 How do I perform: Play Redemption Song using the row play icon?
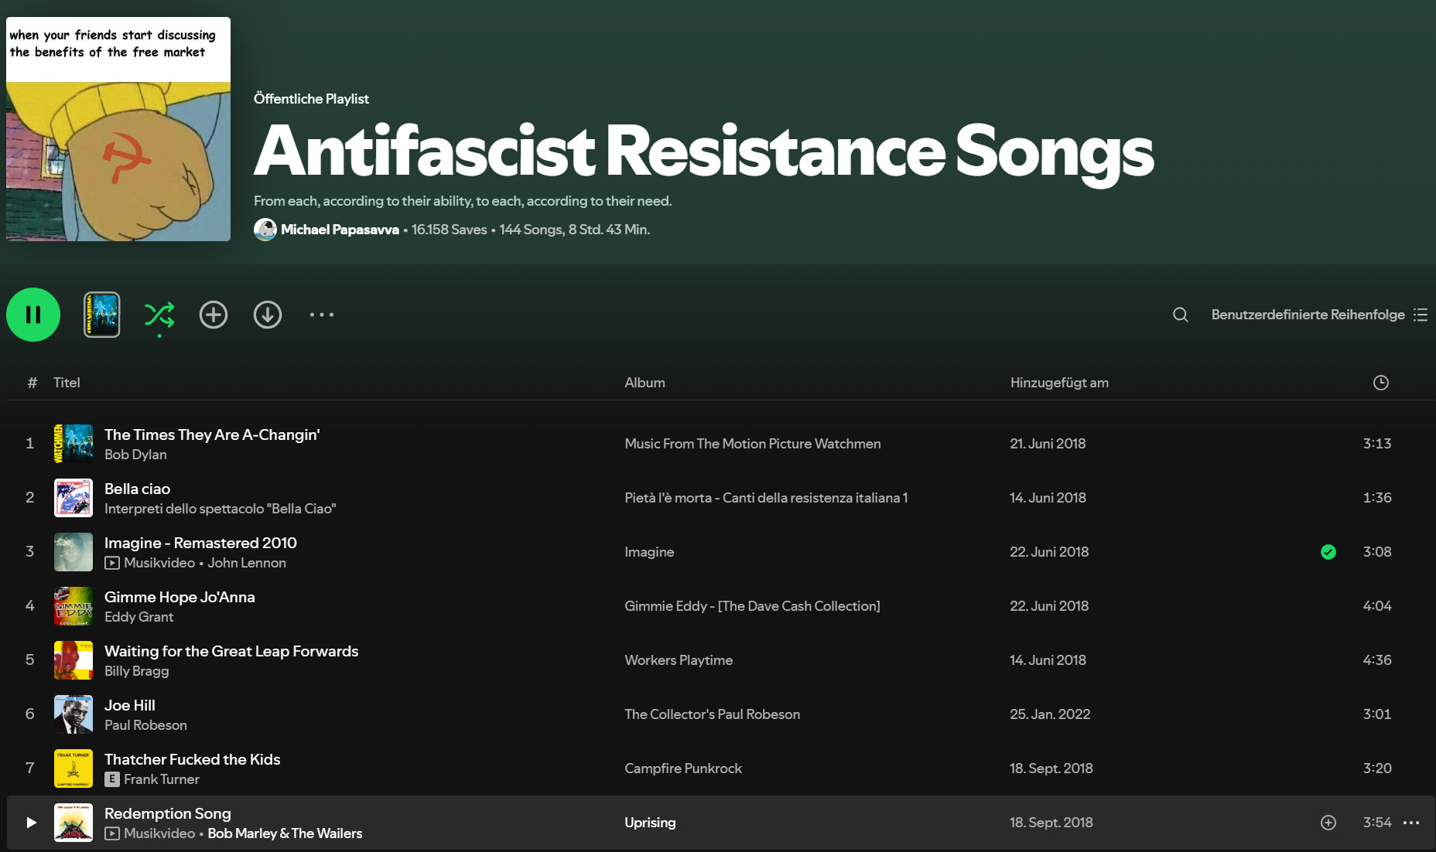[x=31, y=823]
